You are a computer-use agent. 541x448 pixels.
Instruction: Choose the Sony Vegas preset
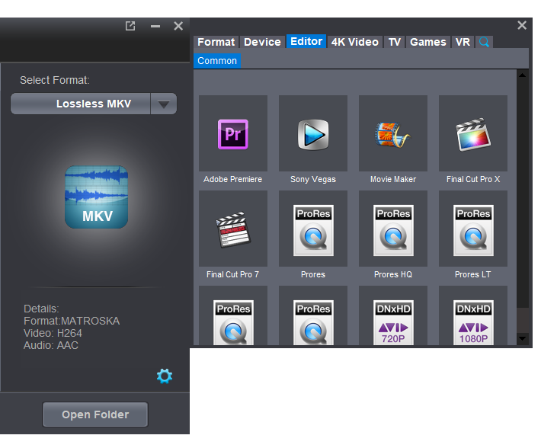pos(313,133)
